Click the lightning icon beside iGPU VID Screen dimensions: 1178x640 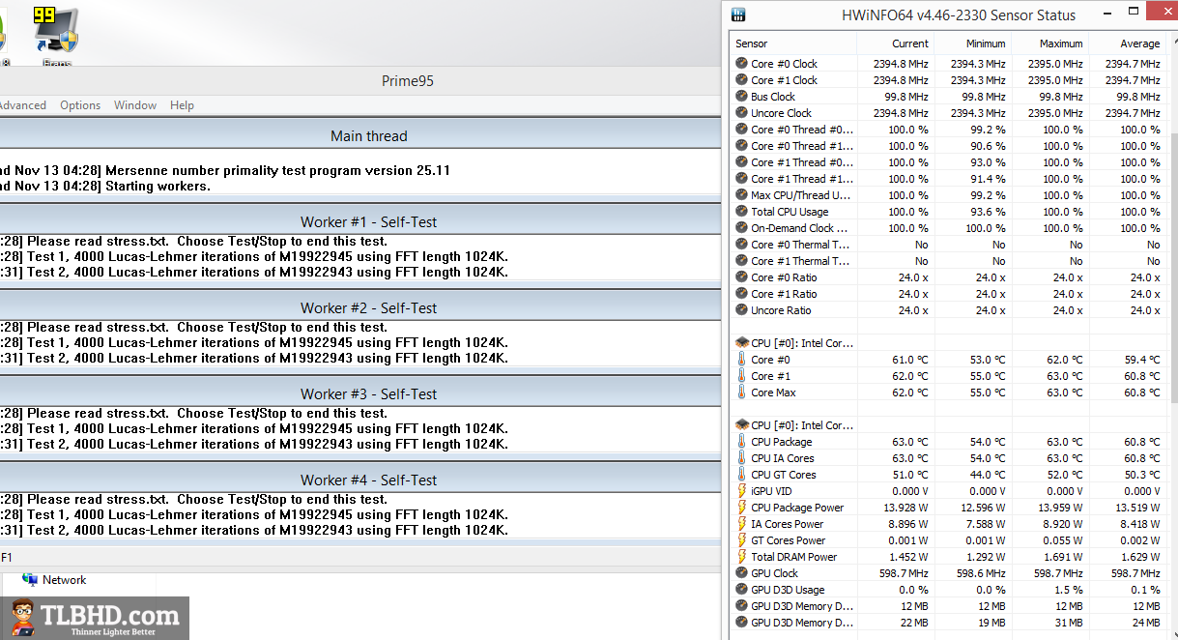[741, 491]
